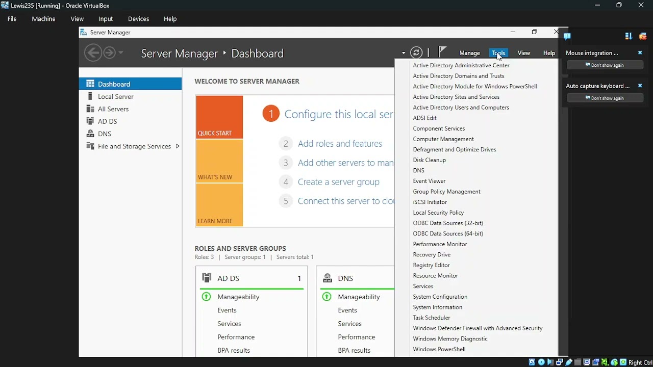Viewport: 653px width, 367px height.
Task: Expand File and Storage Services arrow
Action: tap(178, 146)
